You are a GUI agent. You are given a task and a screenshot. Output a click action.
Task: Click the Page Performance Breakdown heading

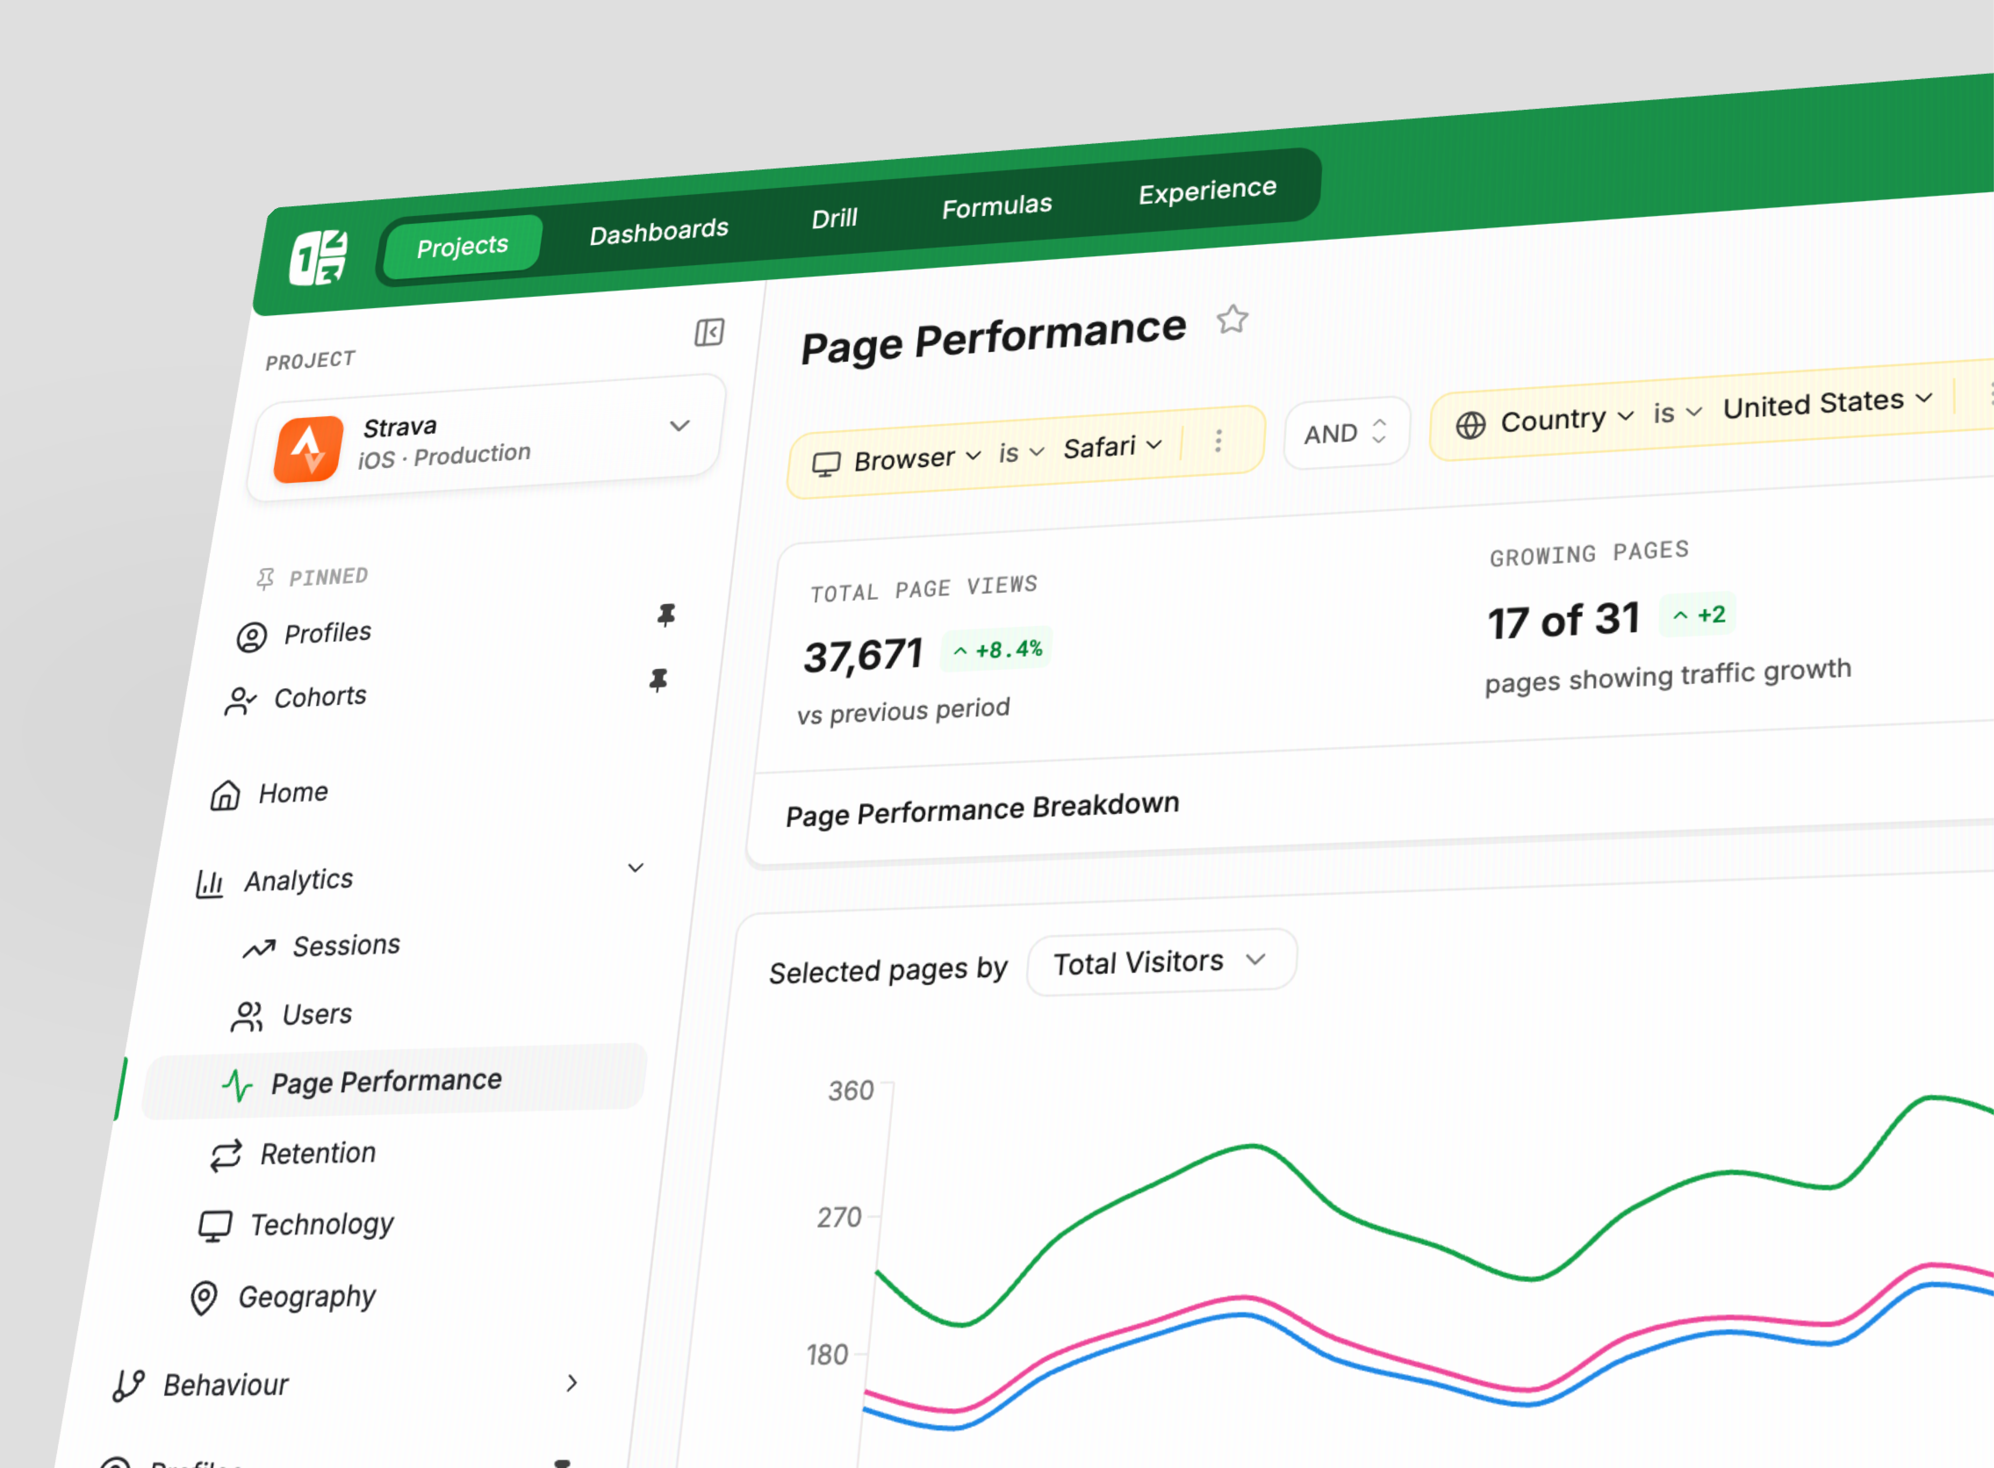pyautogui.click(x=982, y=810)
